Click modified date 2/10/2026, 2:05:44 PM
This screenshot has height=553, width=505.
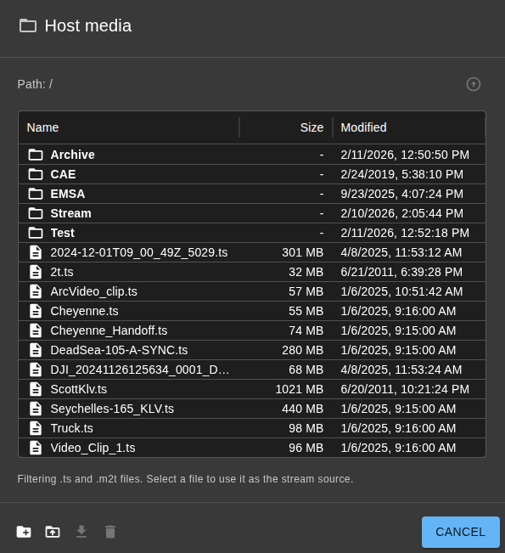(401, 213)
